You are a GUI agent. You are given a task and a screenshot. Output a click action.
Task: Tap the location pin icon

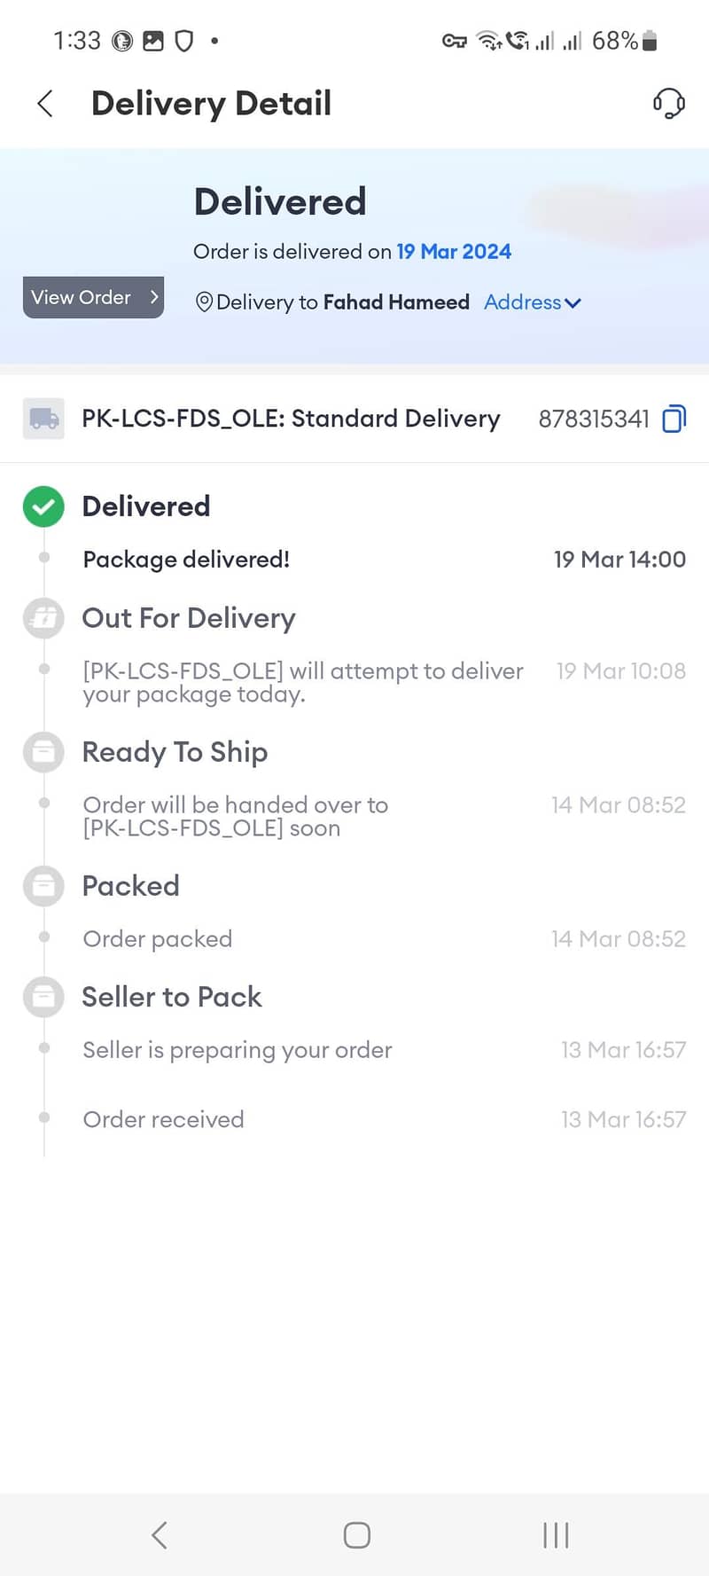tap(204, 302)
